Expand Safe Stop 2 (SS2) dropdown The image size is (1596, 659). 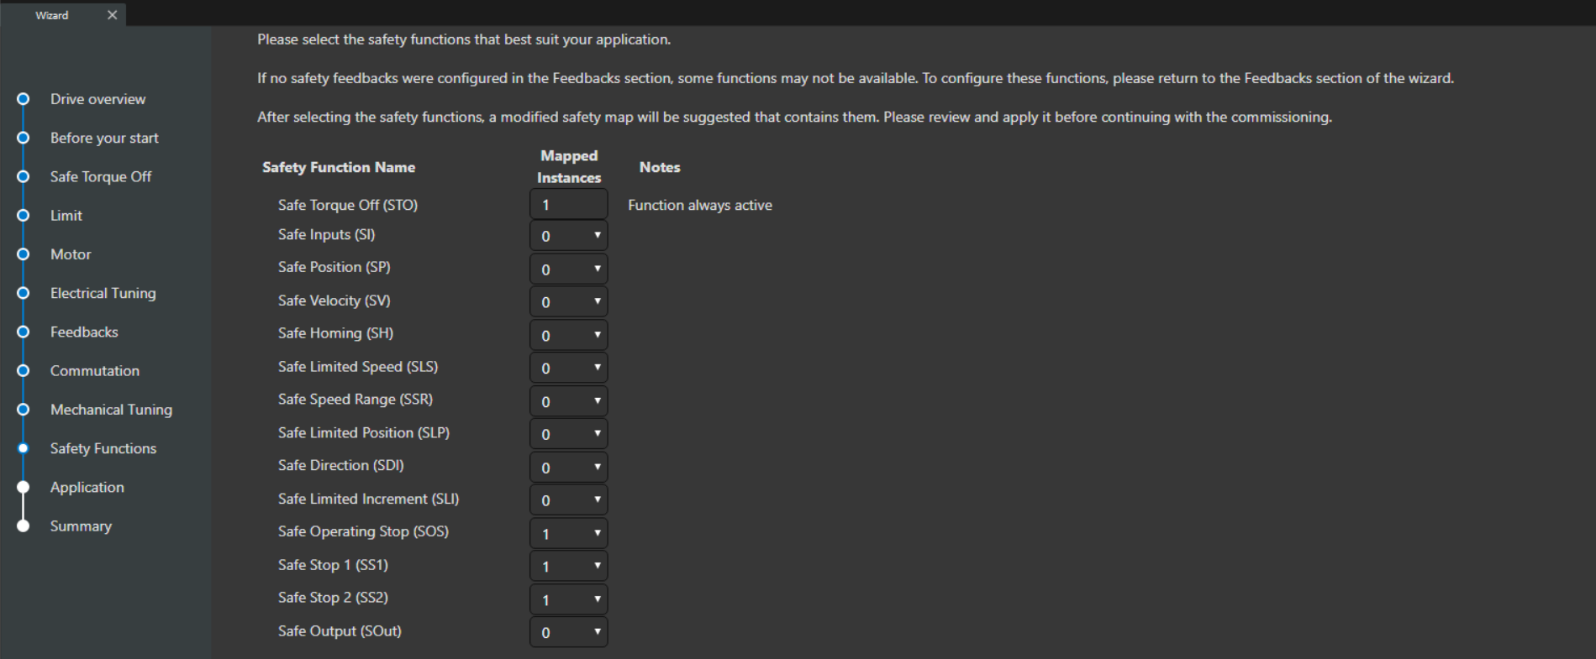(x=569, y=599)
